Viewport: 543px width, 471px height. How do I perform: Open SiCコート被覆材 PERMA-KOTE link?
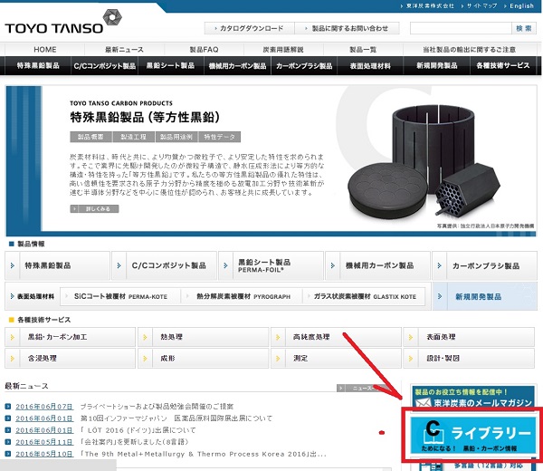120,296
